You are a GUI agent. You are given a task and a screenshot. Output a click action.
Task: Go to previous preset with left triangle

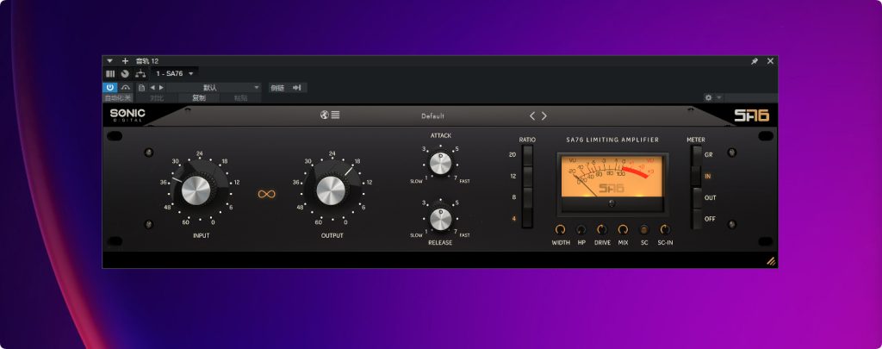[x=152, y=87]
